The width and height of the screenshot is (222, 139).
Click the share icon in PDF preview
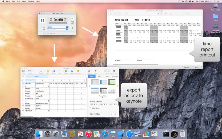(x=125, y=13)
